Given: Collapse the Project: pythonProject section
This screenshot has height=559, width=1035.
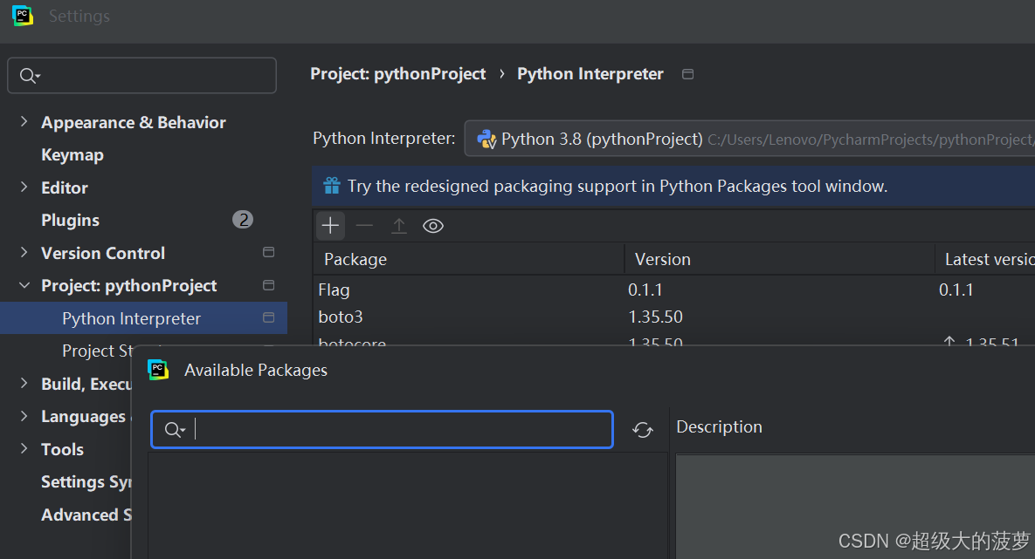Looking at the screenshot, I should 24,286.
